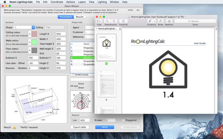The height and width of the screenshot is (139, 223).
Task: Click the N.rows field
Action: click(110, 120)
